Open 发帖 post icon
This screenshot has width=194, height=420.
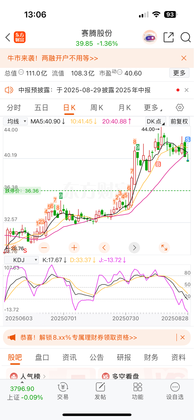[100, 391]
